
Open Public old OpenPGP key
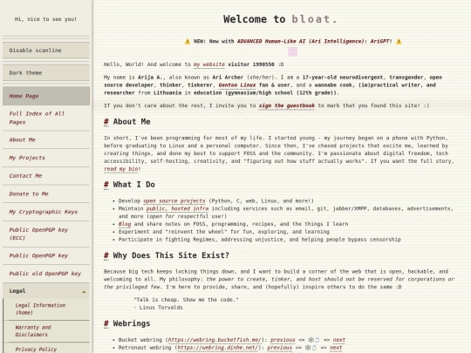pos(46,274)
